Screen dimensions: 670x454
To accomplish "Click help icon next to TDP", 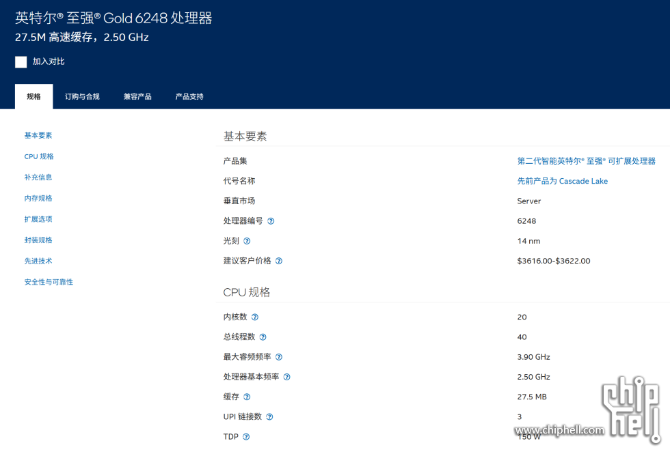I will [246, 436].
